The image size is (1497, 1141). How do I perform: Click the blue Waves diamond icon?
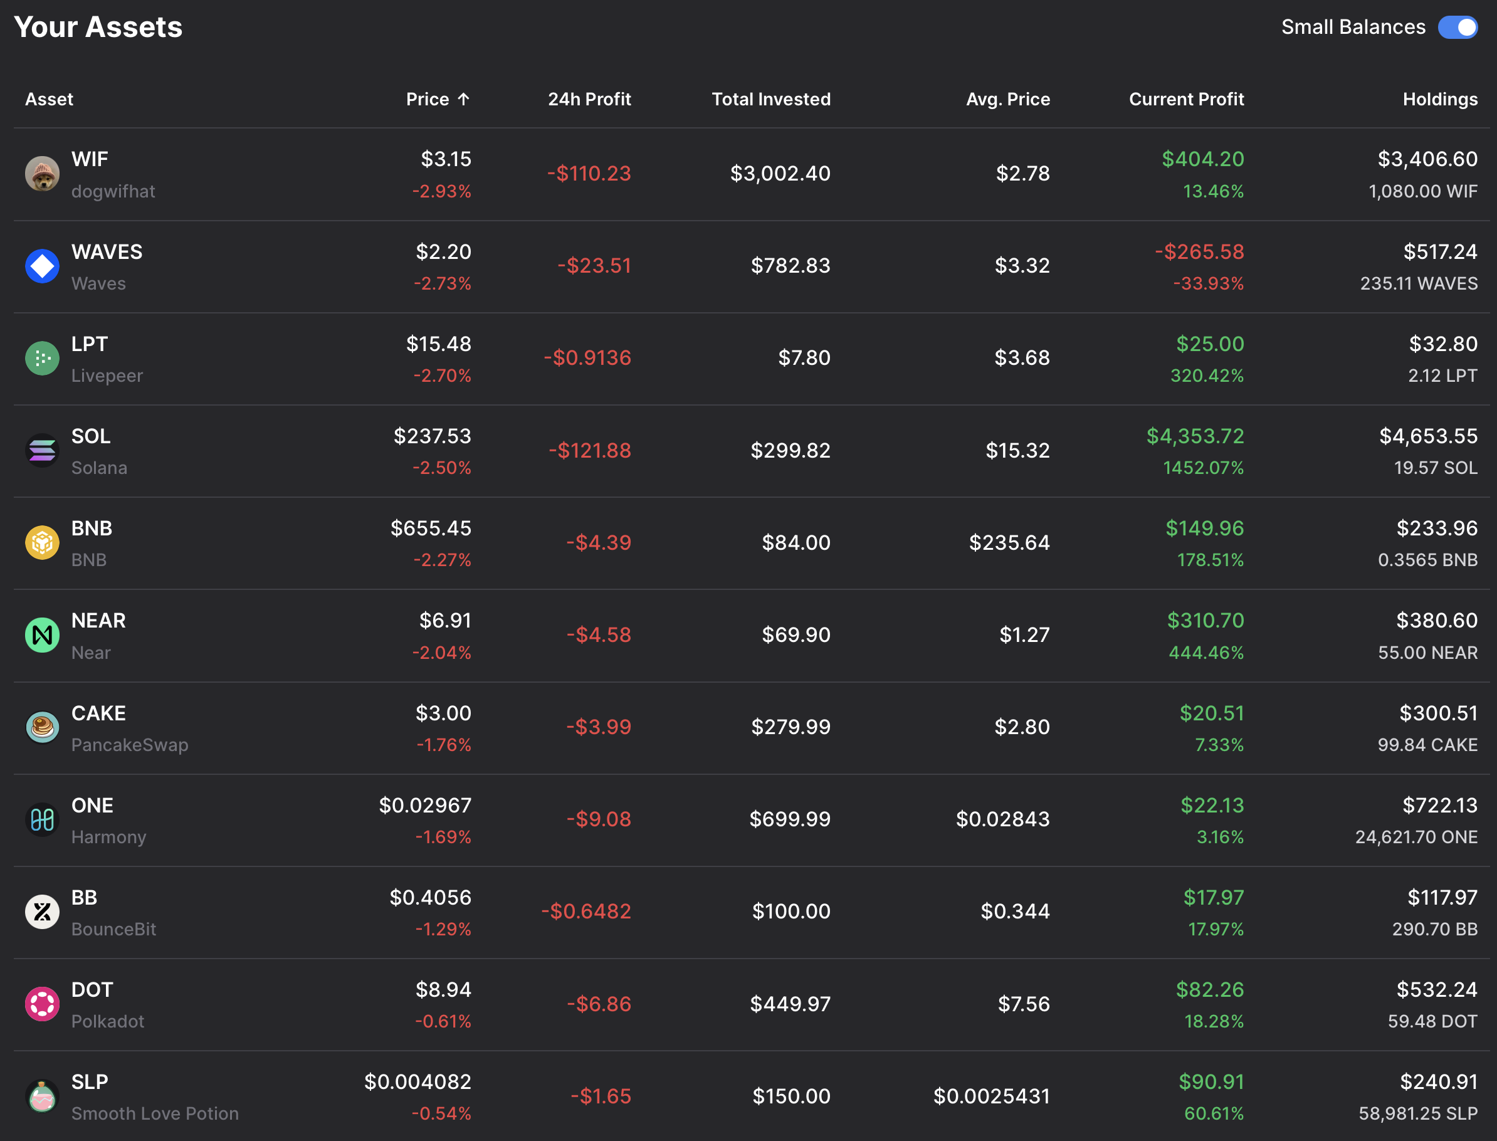pyautogui.click(x=42, y=266)
